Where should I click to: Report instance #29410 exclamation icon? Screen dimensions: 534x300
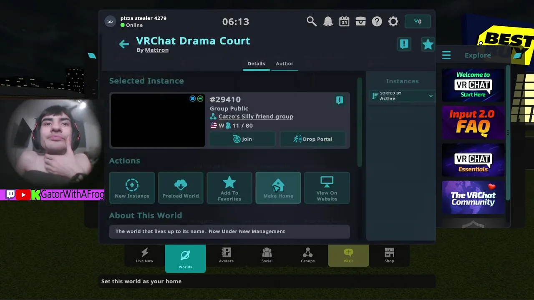[340, 100]
